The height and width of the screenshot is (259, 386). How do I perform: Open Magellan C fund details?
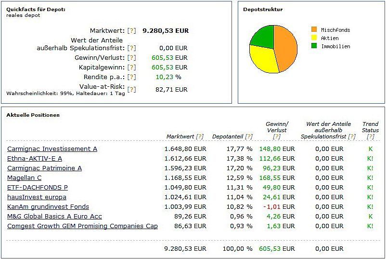click(x=24, y=178)
